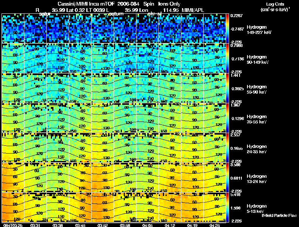Click the time axis label '03:58'
299x227 pixels.
point(125,225)
